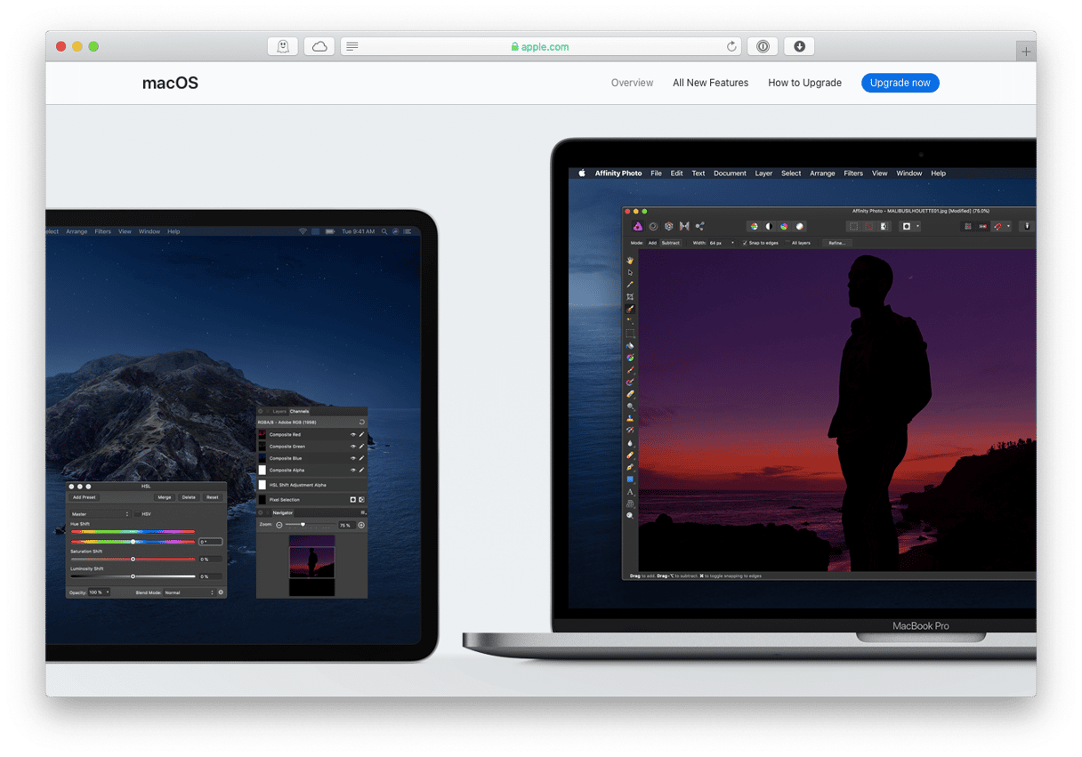Expand the snapping magnet dropdown arrow

1008,227
